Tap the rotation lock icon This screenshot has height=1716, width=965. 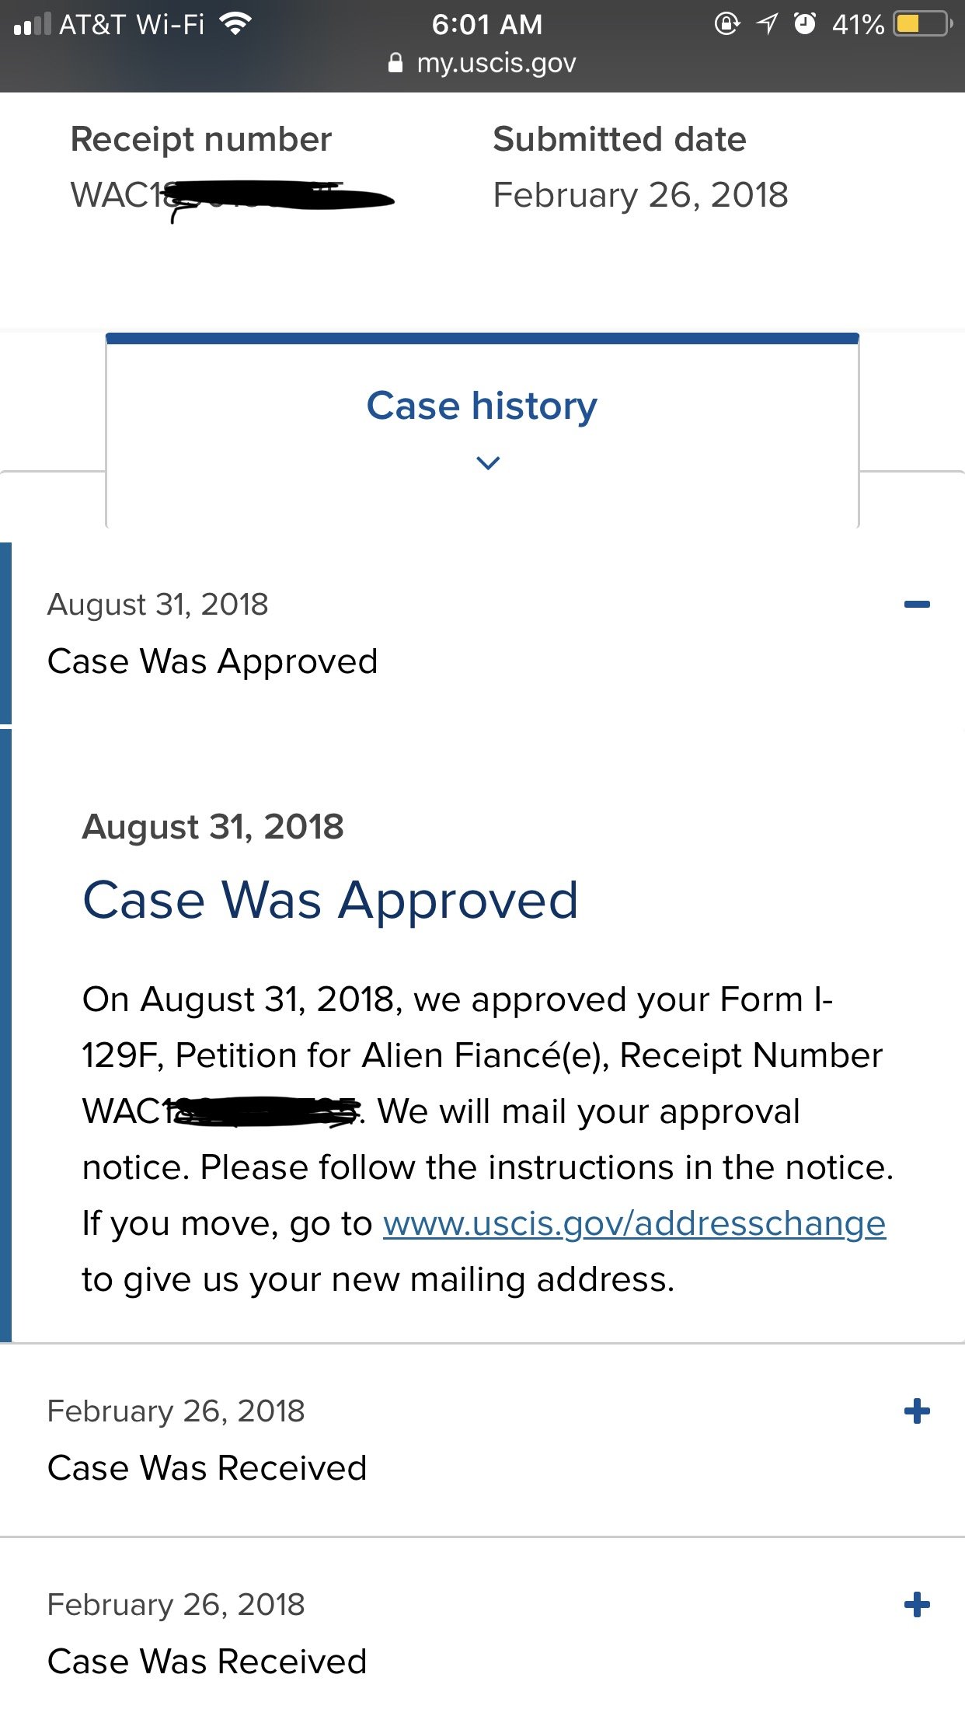[x=726, y=25]
